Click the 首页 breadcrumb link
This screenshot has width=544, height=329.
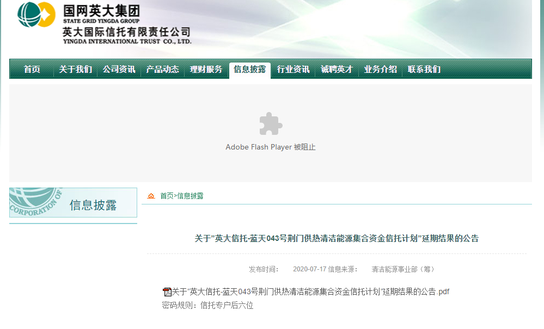(167, 196)
